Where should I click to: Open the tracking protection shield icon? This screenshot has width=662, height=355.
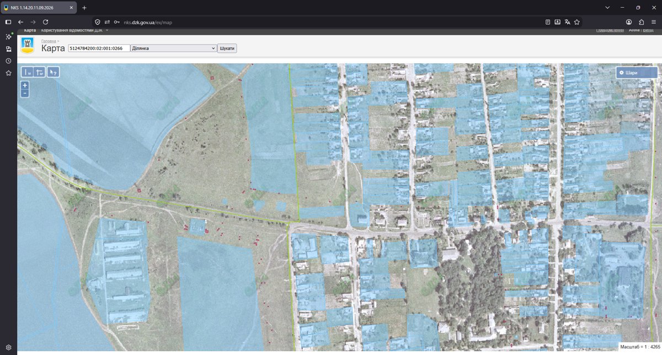click(x=98, y=22)
